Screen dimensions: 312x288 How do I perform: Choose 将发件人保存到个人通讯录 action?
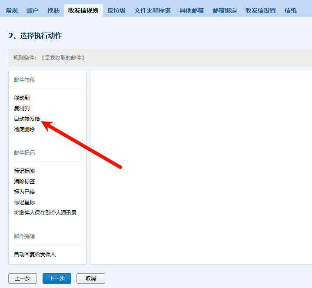45,213
